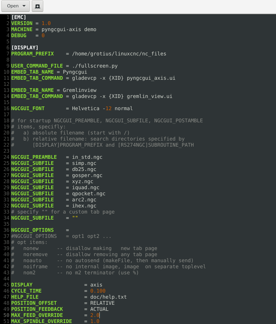The image size is (276, 324).
Task: Click the gosper.ngc subfile entry
Action: (87, 175)
